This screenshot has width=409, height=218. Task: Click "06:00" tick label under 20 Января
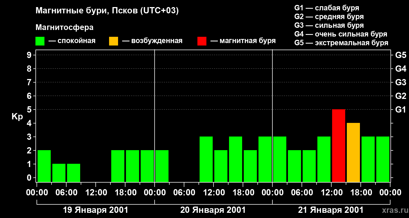click(x=184, y=193)
